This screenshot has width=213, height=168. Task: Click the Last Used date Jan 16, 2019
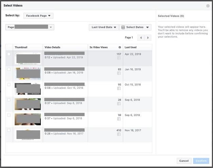coord(133,69)
